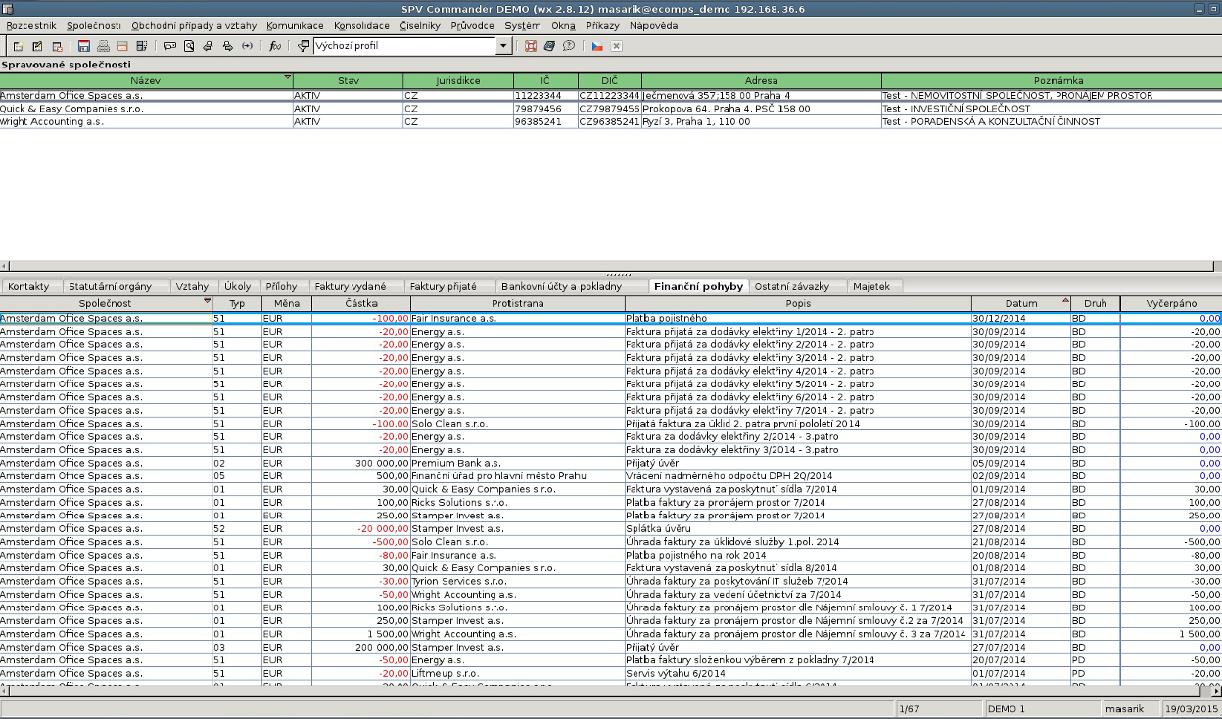Click the help bubble with question mark
This screenshot has height=719, width=1222.
pos(569,46)
